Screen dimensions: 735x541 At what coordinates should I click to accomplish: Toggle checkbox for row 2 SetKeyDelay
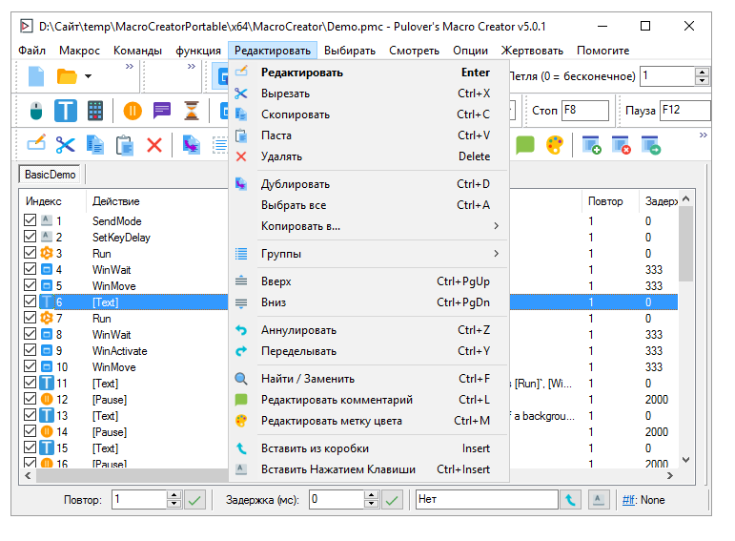tap(30, 237)
